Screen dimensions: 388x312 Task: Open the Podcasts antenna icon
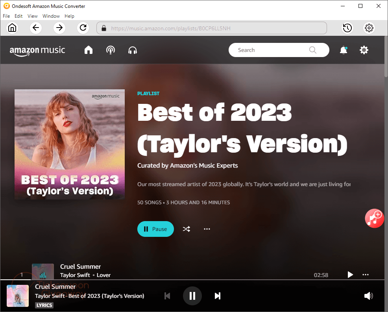tap(110, 50)
